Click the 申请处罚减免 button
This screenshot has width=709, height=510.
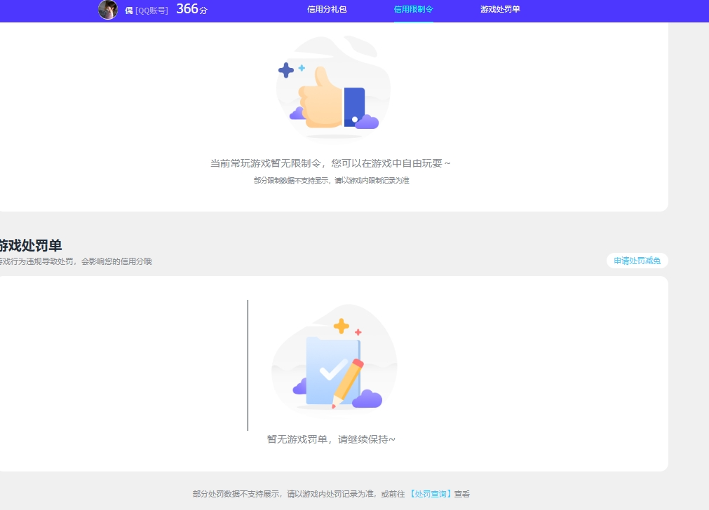click(637, 261)
